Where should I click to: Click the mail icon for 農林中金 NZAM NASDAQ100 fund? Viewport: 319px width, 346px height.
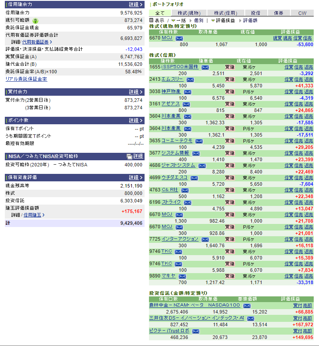click(247, 306)
